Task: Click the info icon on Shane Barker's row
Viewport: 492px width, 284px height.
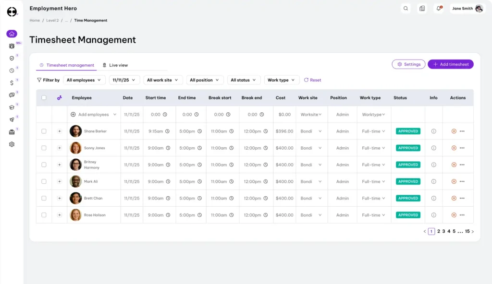Action: 433,131
